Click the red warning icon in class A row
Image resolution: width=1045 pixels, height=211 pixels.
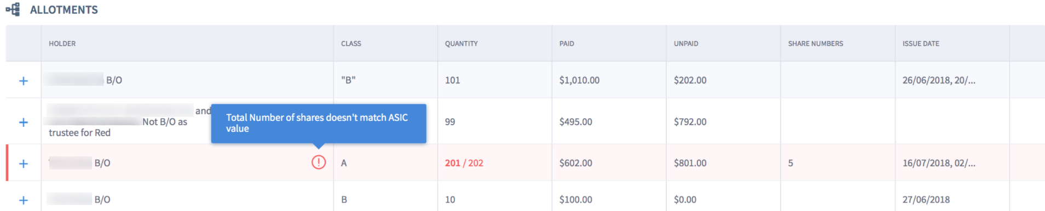click(x=319, y=162)
